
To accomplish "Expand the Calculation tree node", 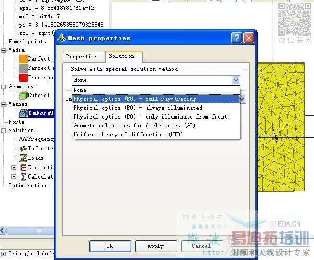I will (14, 177).
